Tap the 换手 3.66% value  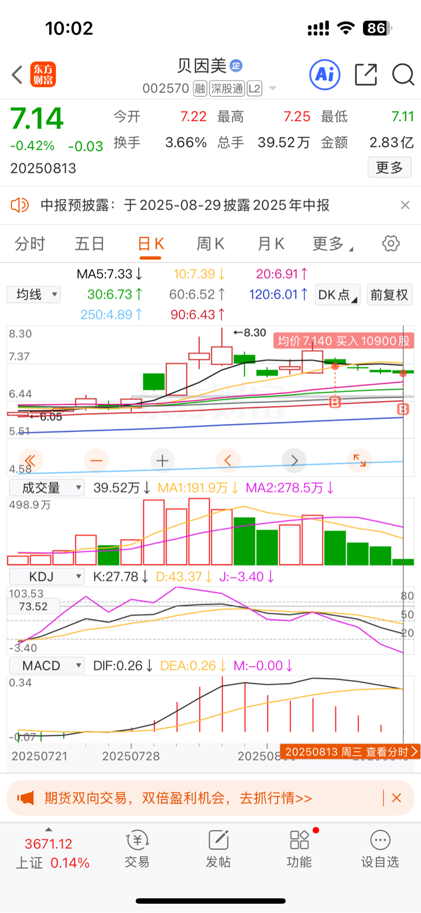[186, 143]
